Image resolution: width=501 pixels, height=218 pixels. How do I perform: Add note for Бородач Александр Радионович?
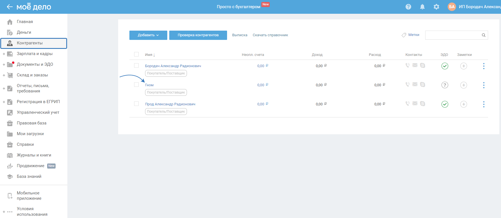point(464,66)
